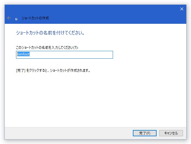Click the back arrow in the wizard header
The height and width of the screenshot is (144, 191).
9,18
